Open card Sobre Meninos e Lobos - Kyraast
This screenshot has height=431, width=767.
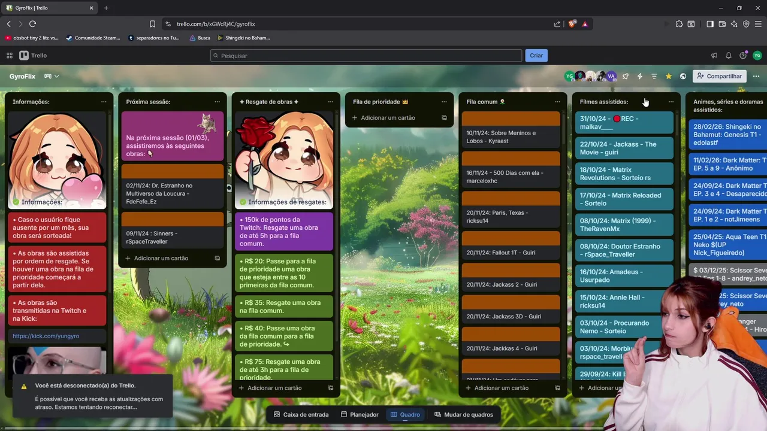point(511,129)
